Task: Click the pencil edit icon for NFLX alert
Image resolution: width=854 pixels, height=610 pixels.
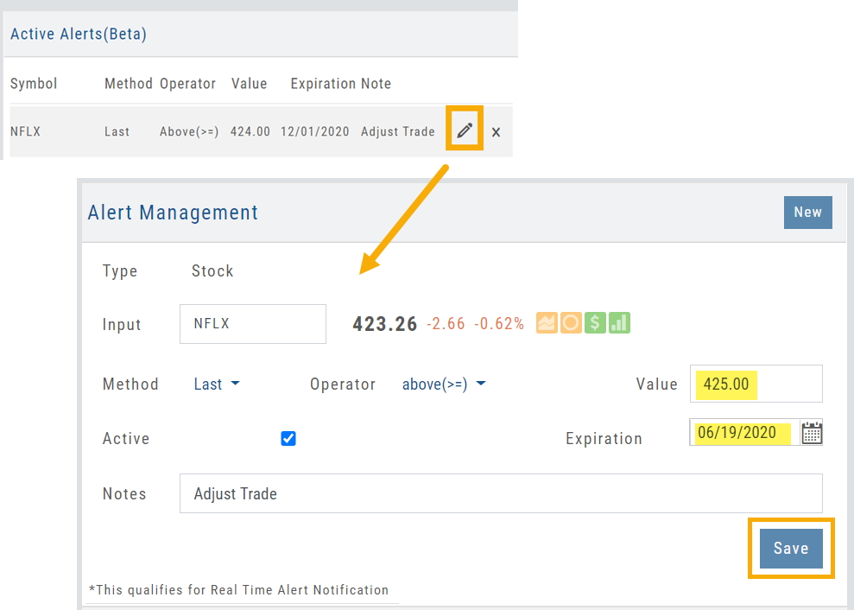Action: click(x=465, y=131)
